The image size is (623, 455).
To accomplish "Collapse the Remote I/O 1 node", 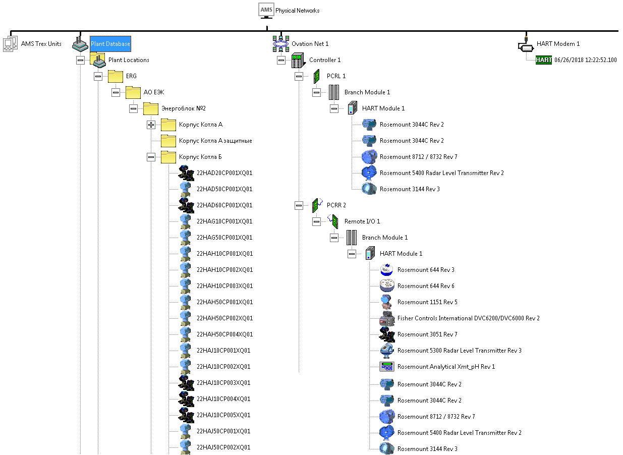I will point(316,221).
